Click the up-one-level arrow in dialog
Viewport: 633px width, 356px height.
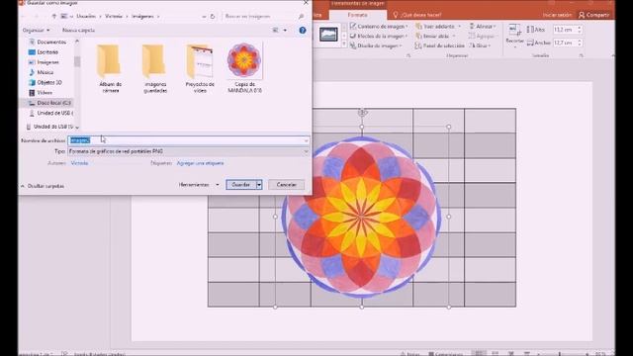tap(54, 16)
